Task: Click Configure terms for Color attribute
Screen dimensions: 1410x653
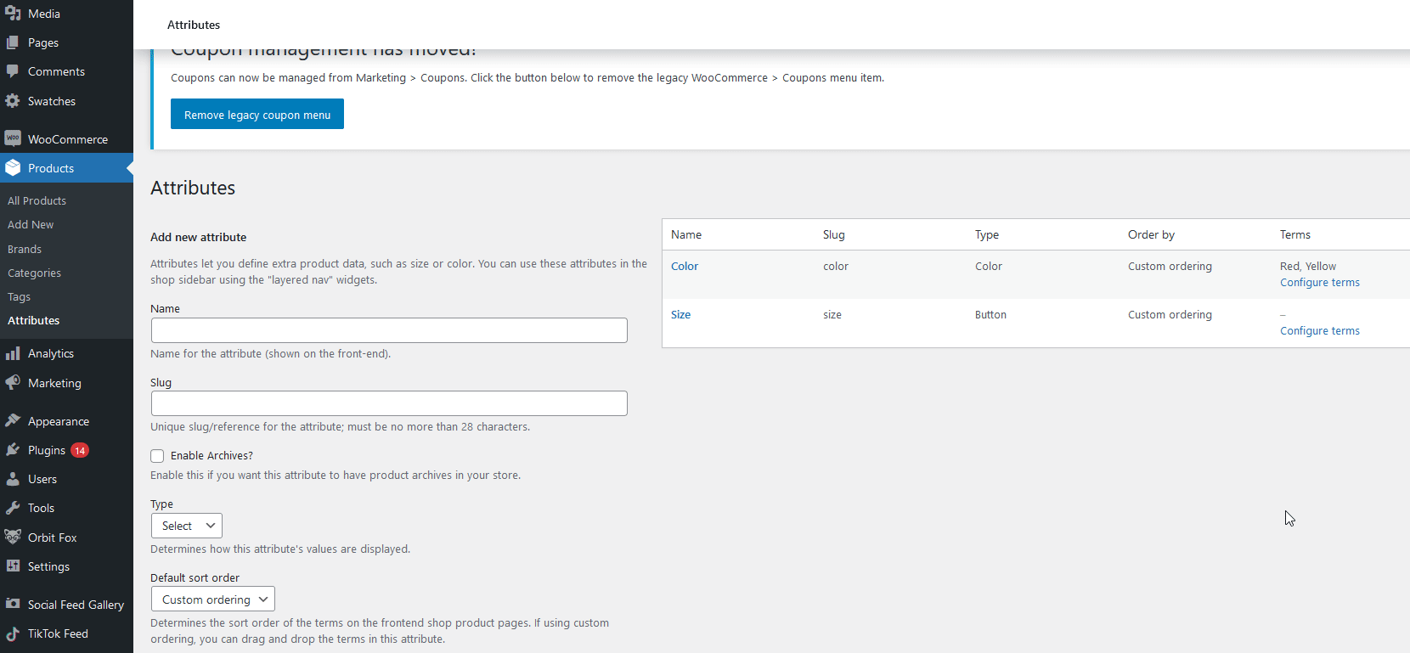Action: coord(1320,282)
